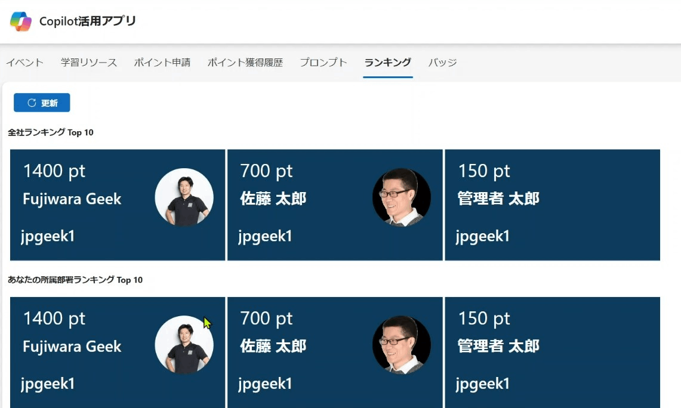Click jpgeek1 under 佐藤 太郎 in 全社ランキング
681x408 pixels.
click(266, 237)
